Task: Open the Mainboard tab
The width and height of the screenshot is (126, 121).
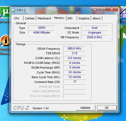Action: (x=44, y=18)
